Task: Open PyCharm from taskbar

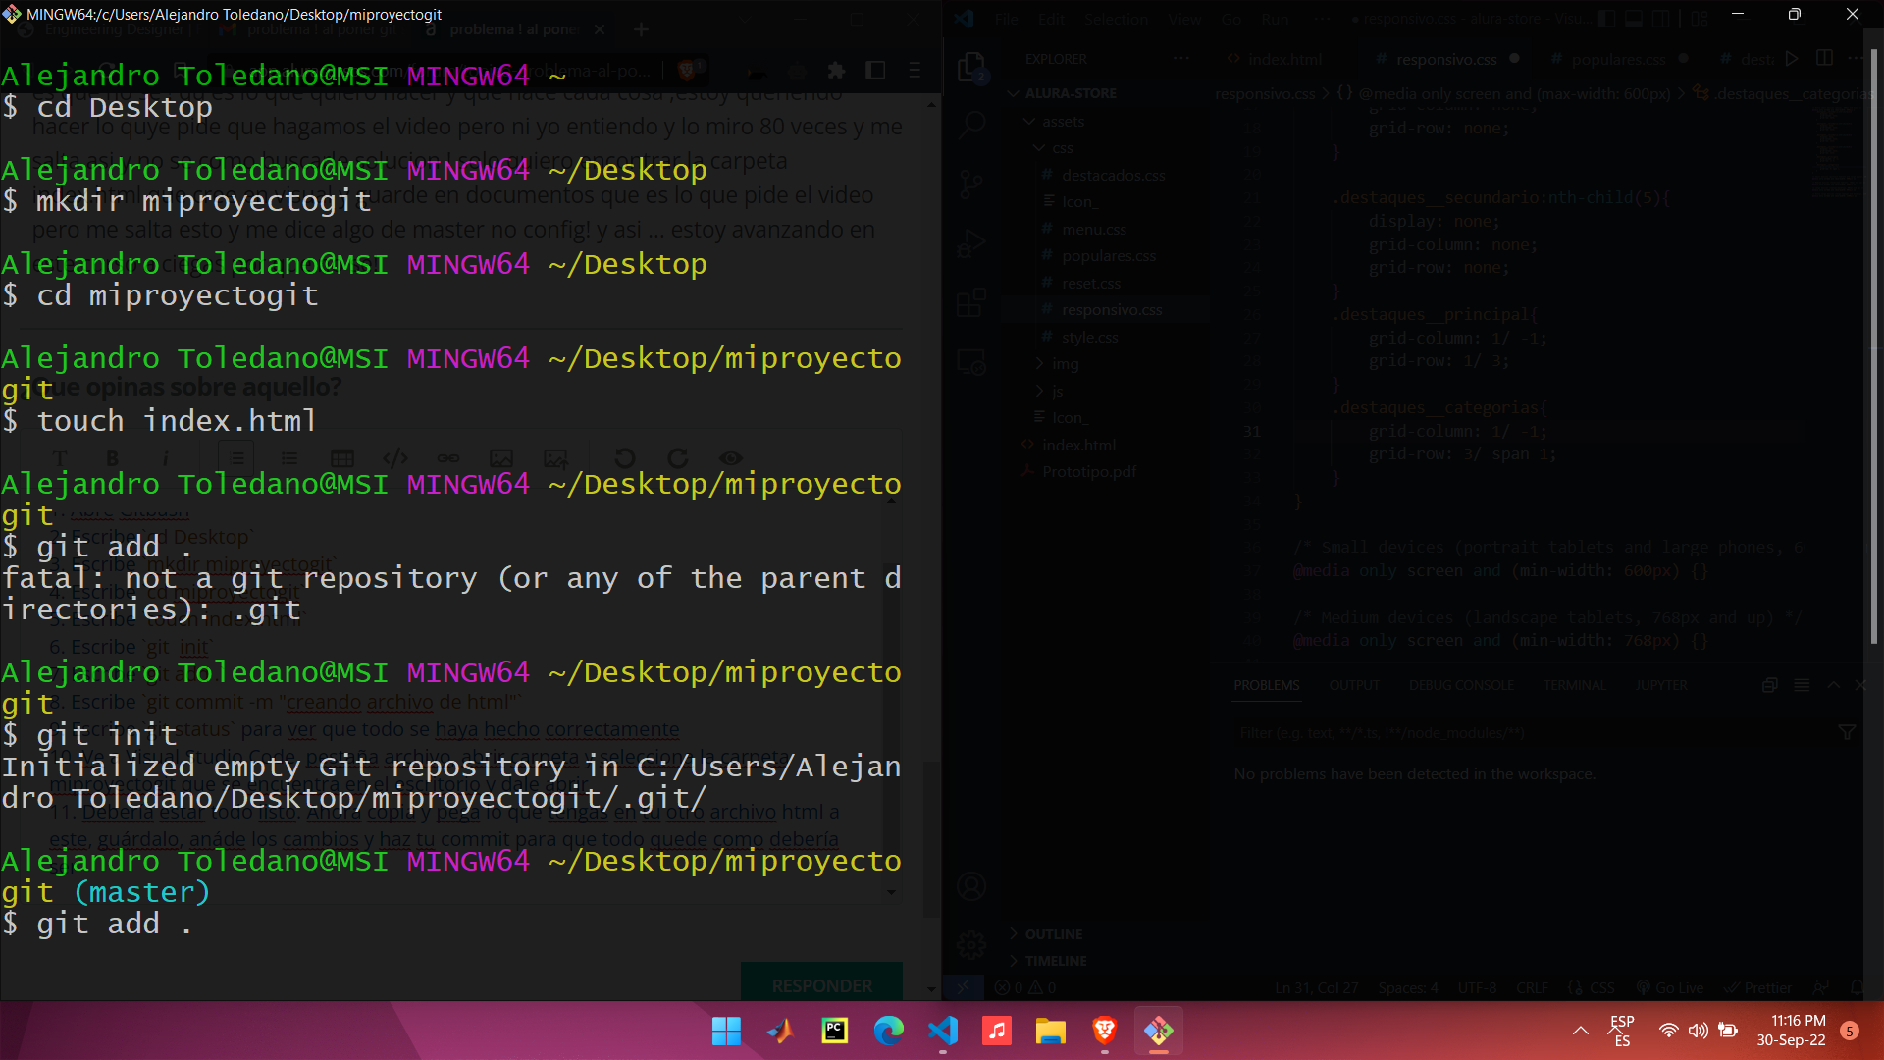Action: coord(834,1031)
